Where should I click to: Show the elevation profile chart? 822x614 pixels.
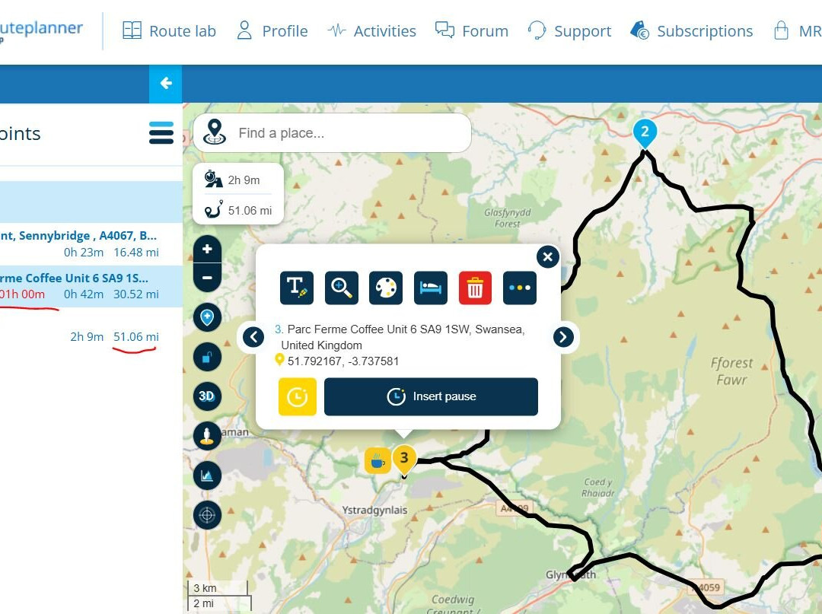[x=207, y=476]
